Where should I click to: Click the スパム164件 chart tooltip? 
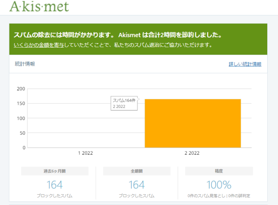pyautogui.click(x=124, y=103)
